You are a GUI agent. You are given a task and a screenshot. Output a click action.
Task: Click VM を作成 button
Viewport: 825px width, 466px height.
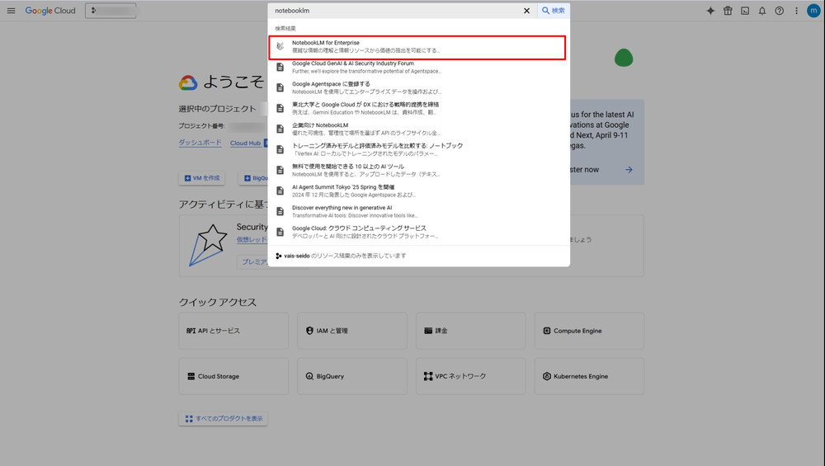202,178
